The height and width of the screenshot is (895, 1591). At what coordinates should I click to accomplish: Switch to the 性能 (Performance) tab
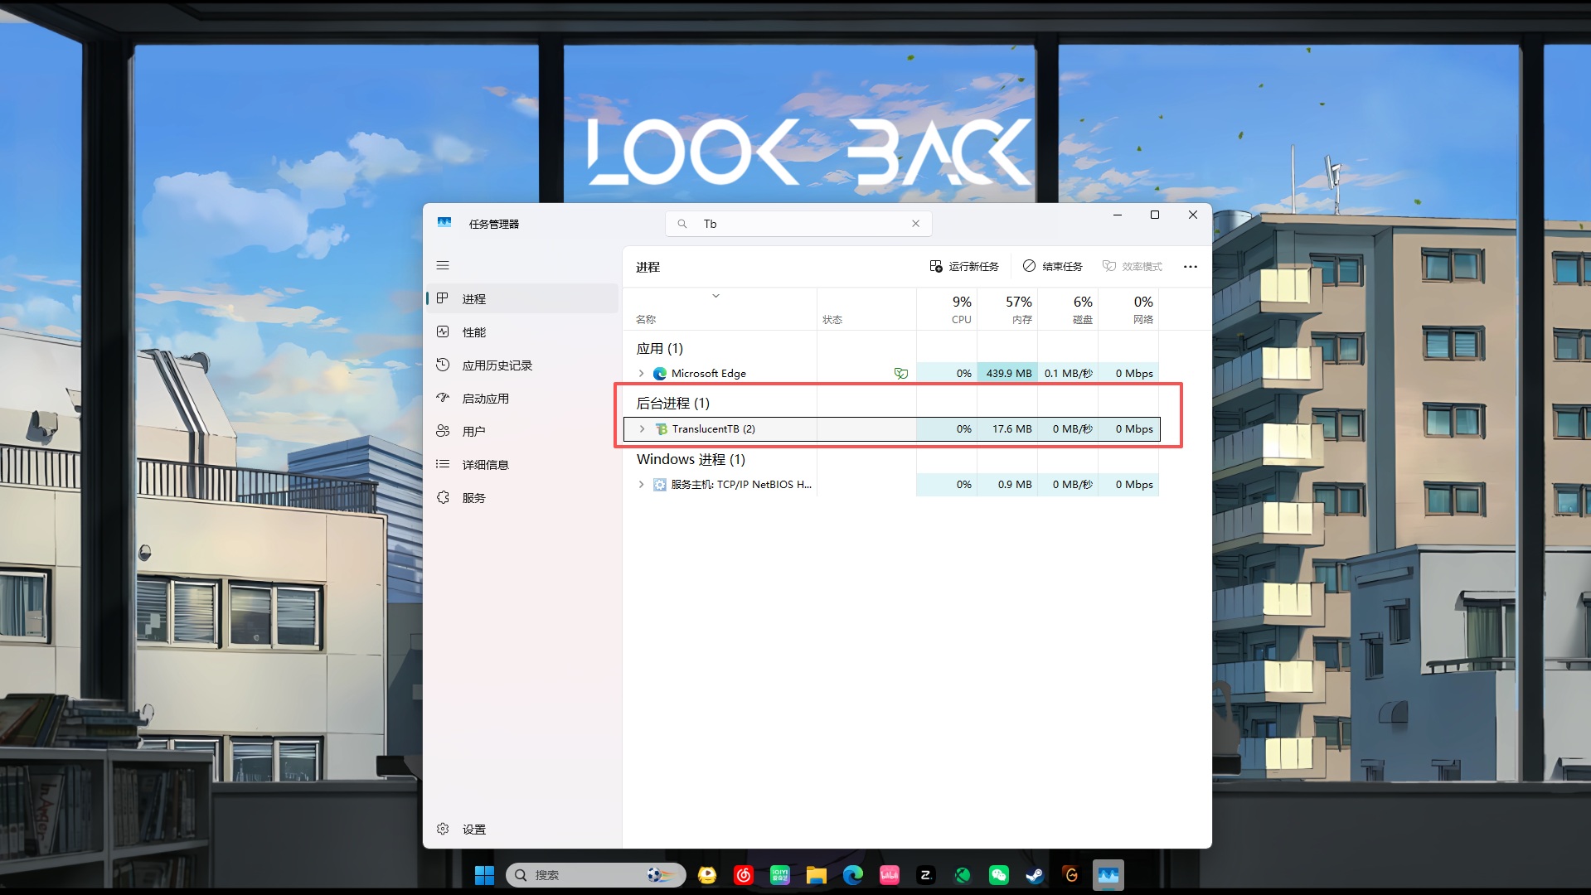click(523, 331)
